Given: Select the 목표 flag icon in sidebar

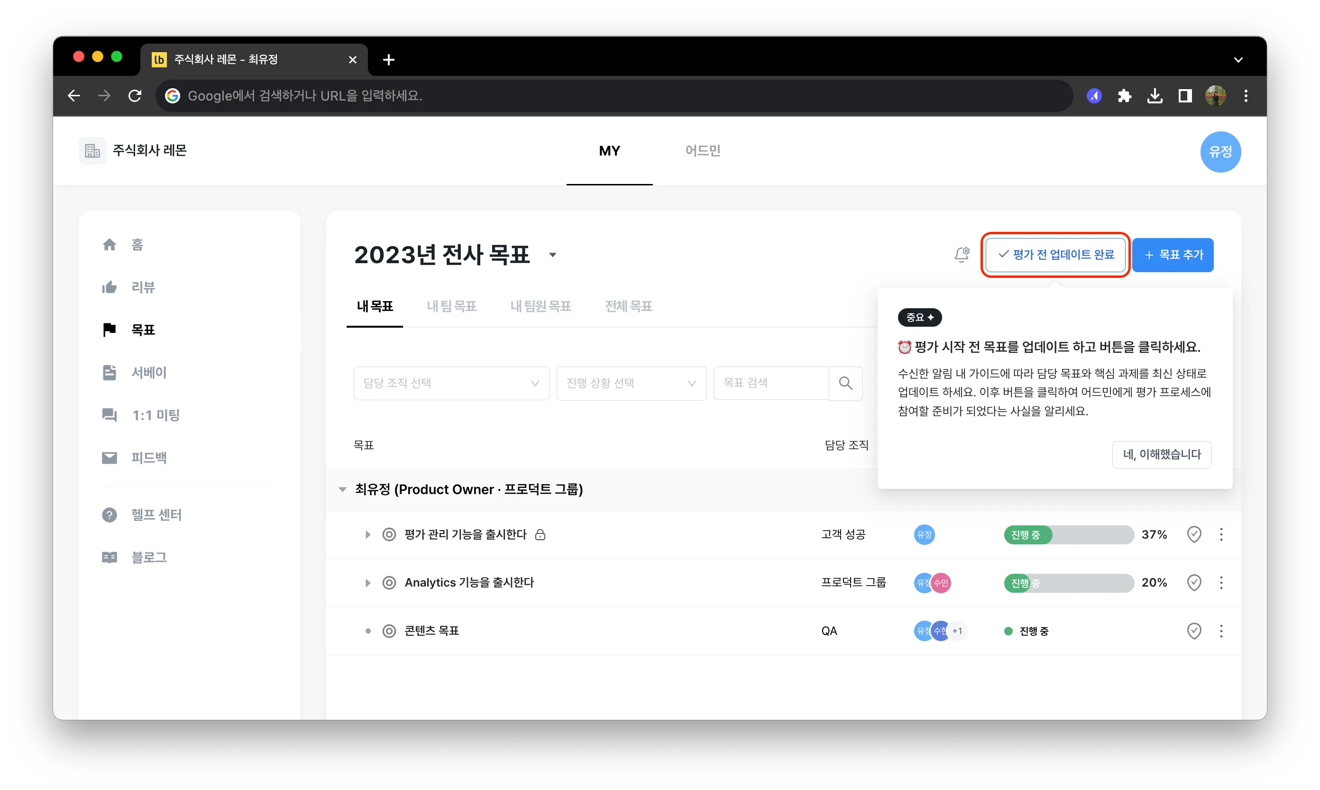Looking at the screenshot, I should (x=109, y=330).
